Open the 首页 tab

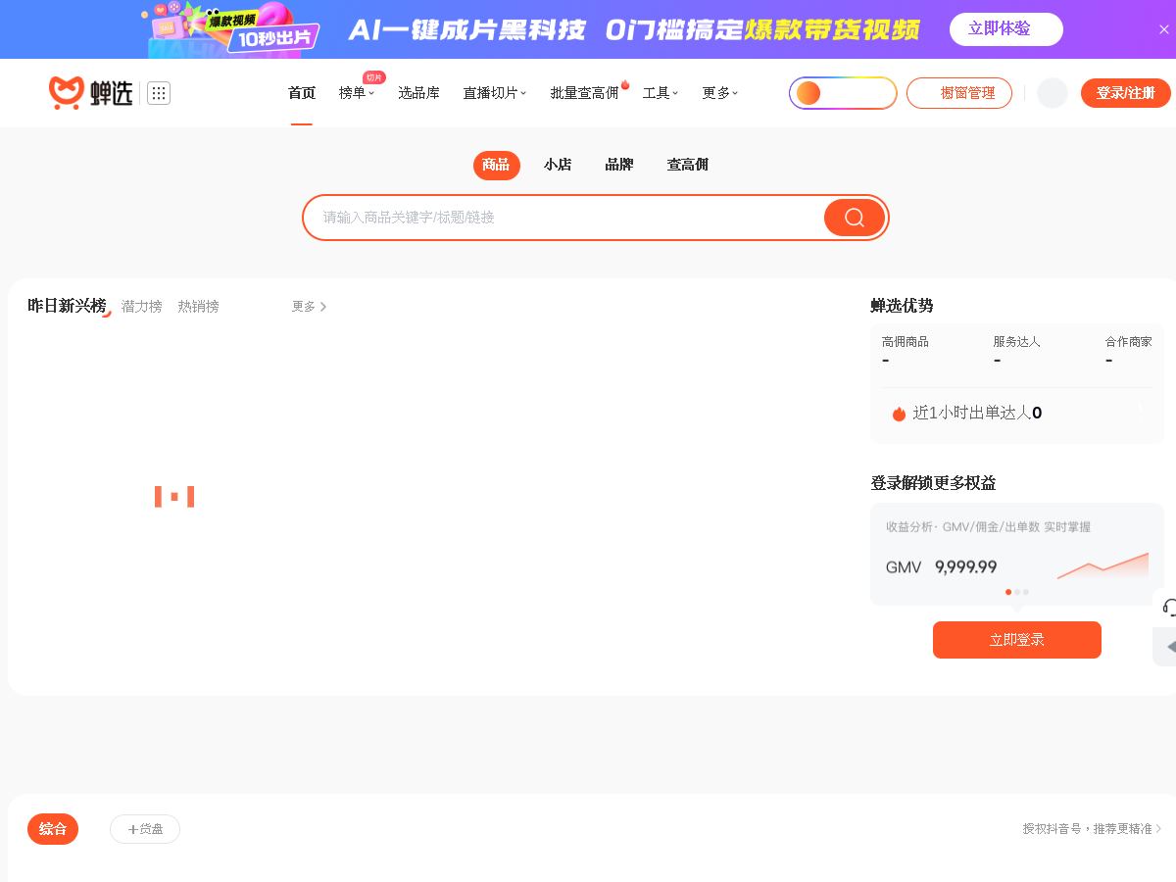pyautogui.click(x=302, y=93)
